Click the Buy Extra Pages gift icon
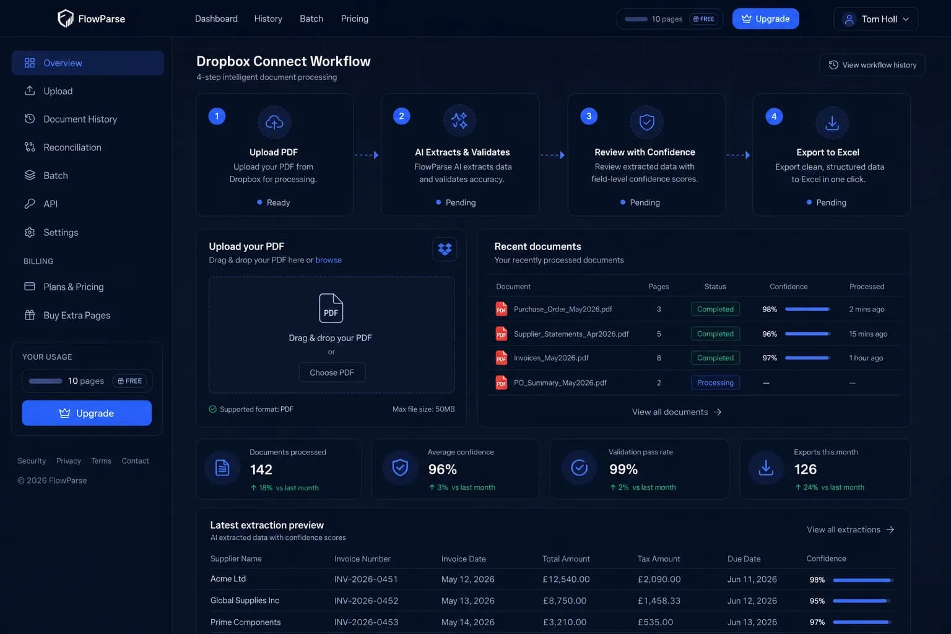 [30, 315]
